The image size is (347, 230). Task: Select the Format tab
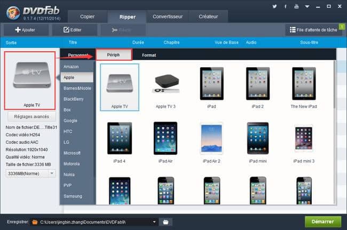click(x=149, y=55)
